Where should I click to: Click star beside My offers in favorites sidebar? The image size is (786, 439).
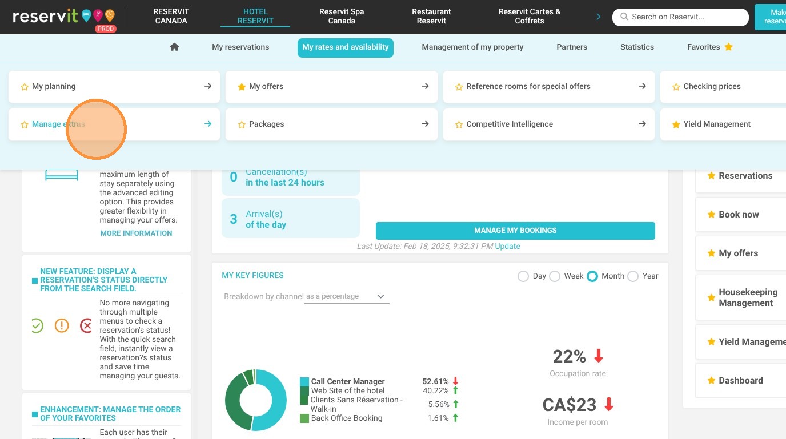point(711,253)
